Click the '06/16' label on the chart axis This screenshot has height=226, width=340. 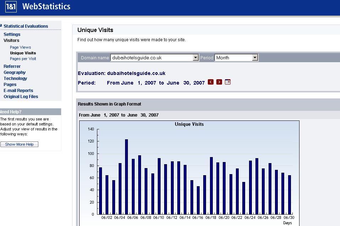(198, 217)
